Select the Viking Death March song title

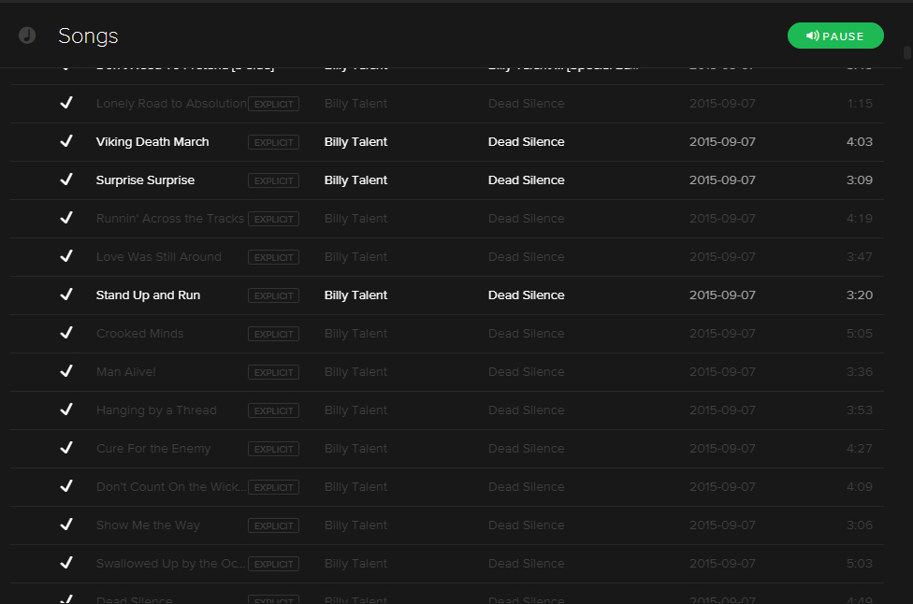pyautogui.click(x=152, y=142)
